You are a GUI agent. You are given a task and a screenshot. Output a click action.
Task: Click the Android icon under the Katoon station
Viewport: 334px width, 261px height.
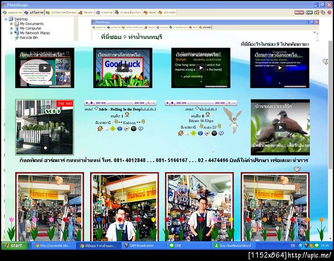[113, 129]
